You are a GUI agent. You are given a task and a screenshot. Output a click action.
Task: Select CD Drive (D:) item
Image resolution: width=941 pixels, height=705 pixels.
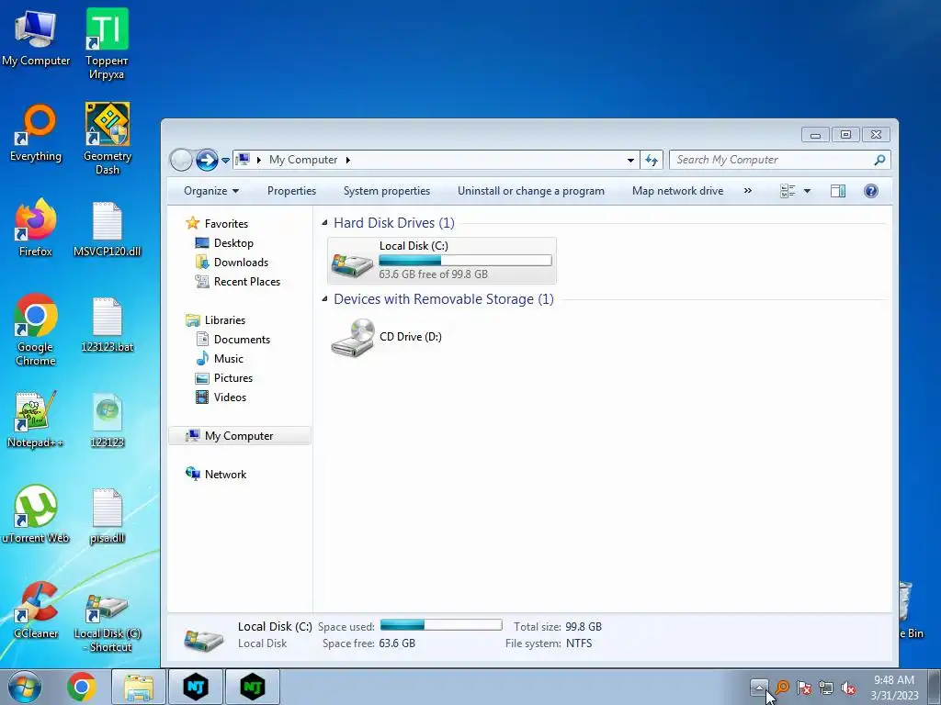[x=387, y=338]
